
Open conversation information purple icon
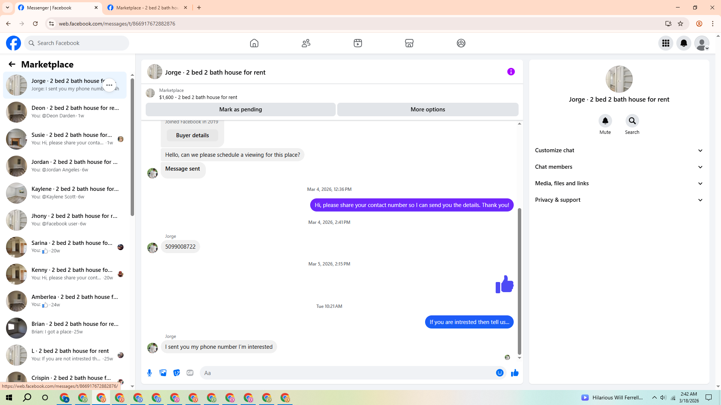point(511,72)
